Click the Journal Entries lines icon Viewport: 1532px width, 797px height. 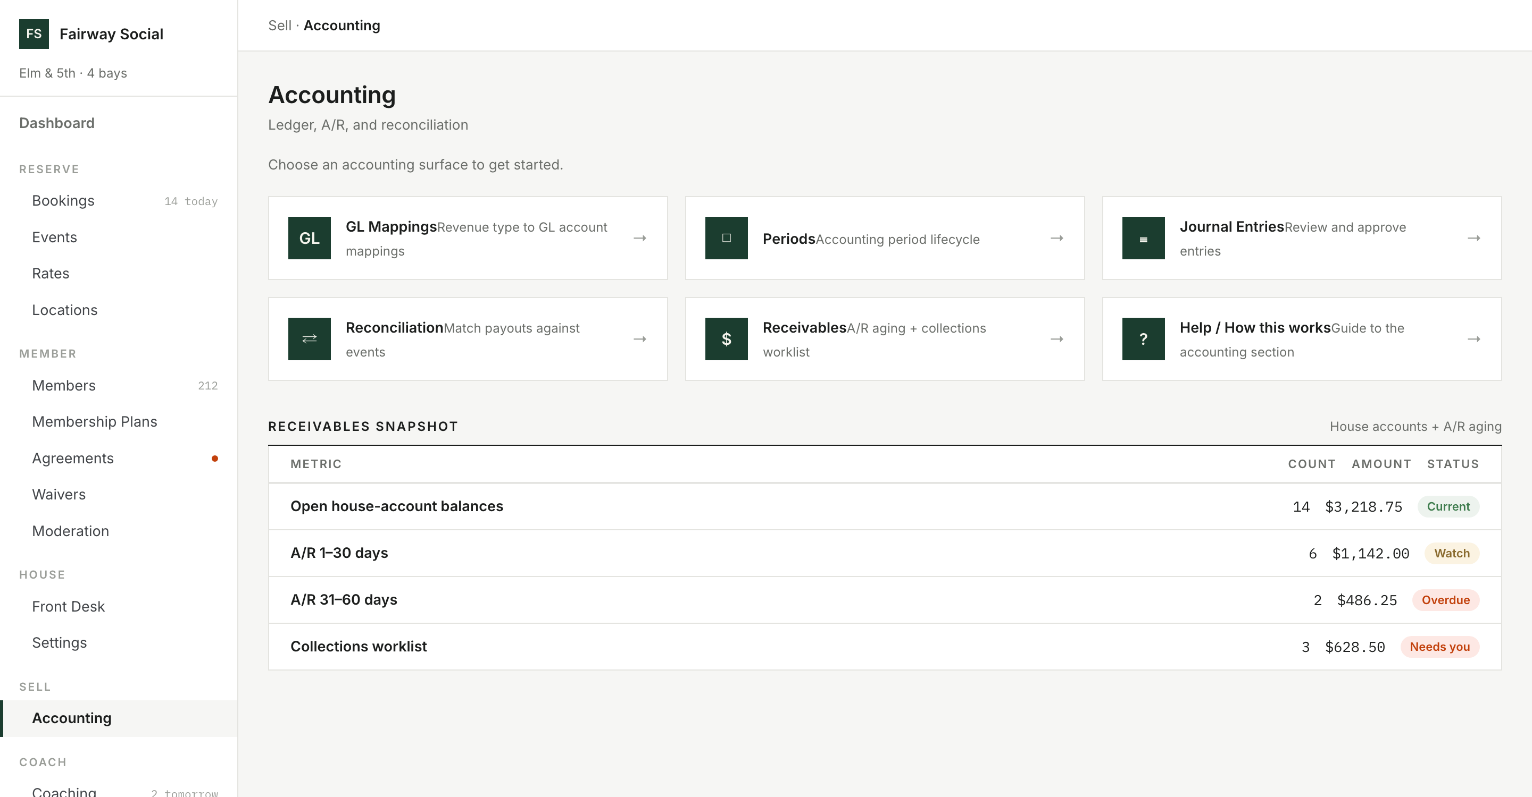[1143, 238]
